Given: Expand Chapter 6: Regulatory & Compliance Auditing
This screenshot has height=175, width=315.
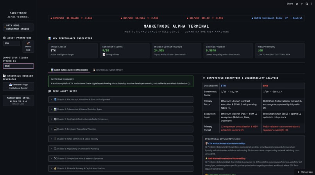Looking at the screenshot, I should point(120,149).
